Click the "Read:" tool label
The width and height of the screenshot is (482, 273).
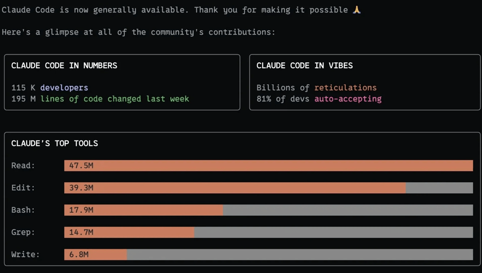[x=23, y=166]
